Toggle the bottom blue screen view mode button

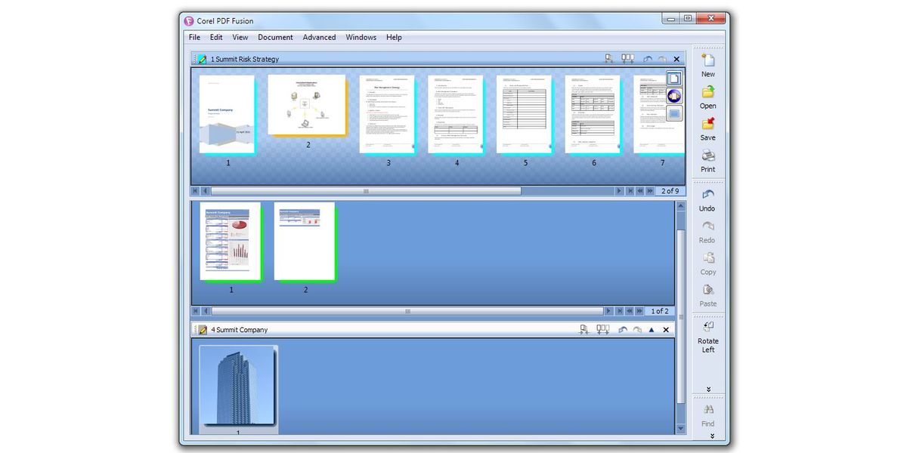tap(674, 114)
